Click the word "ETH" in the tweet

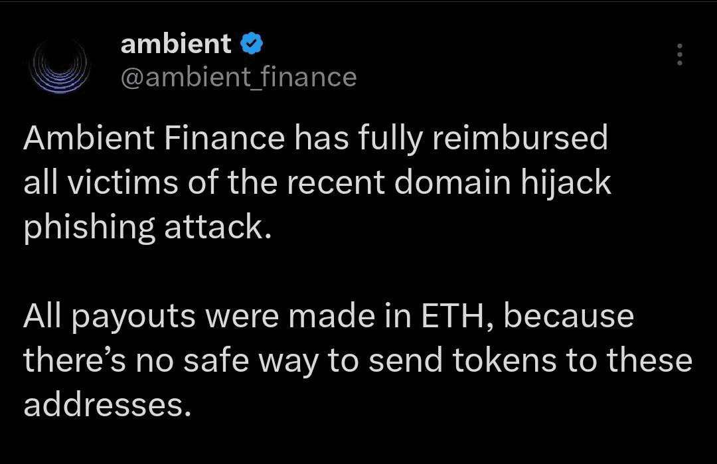pyautogui.click(x=452, y=317)
